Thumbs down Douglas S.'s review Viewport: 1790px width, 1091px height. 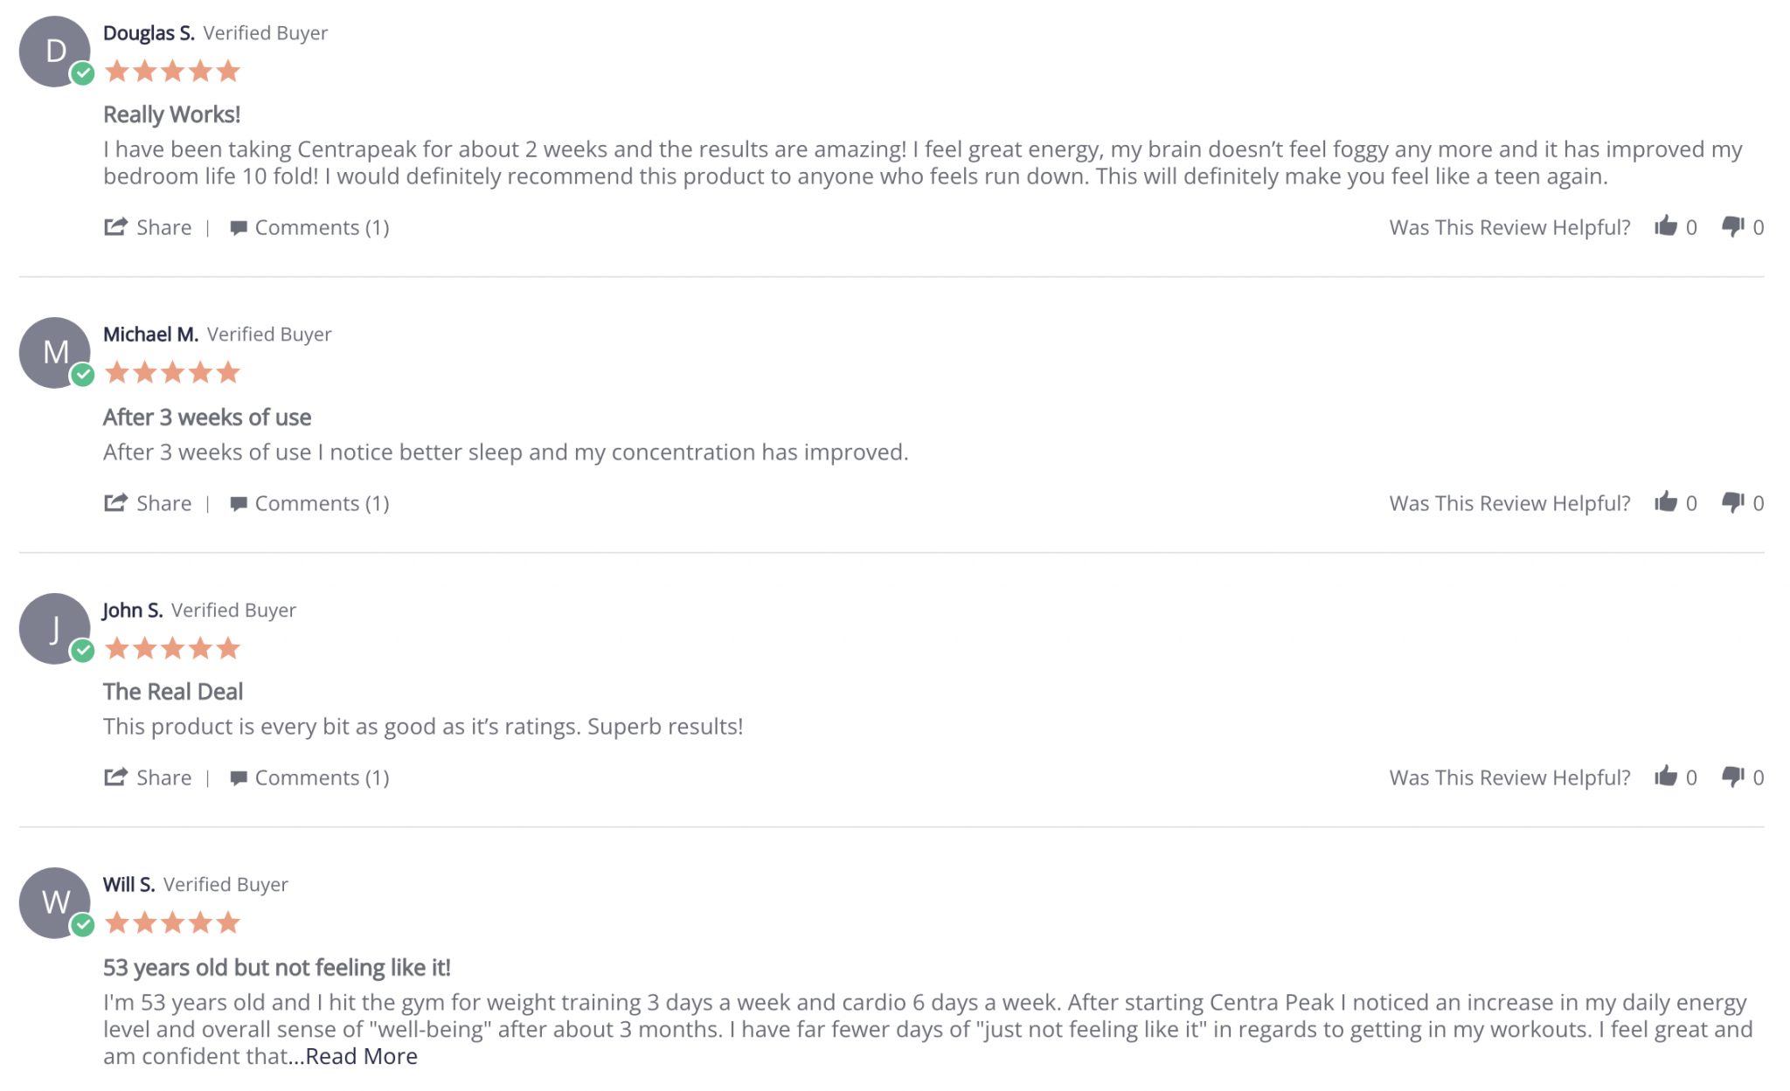click(1732, 227)
